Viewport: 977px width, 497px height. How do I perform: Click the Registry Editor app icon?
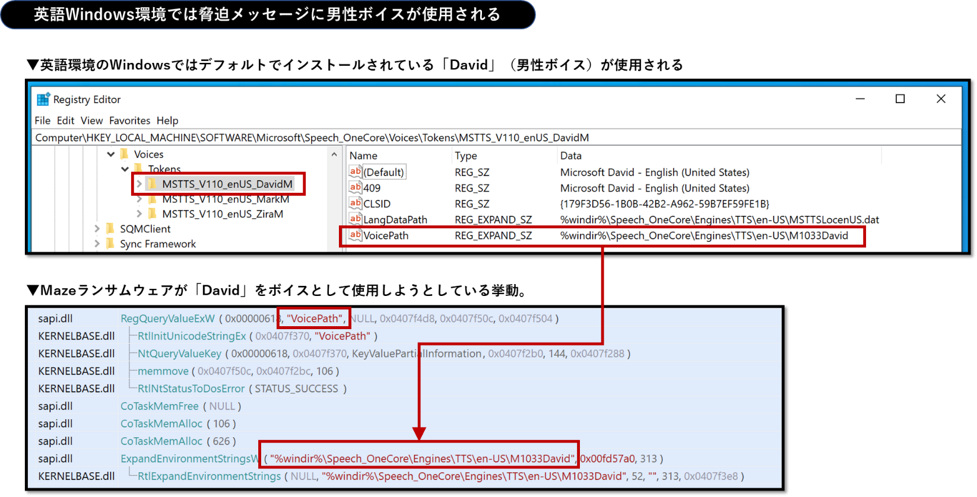(43, 100)
